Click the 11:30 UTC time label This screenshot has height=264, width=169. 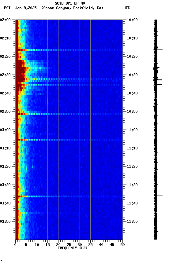132,185
